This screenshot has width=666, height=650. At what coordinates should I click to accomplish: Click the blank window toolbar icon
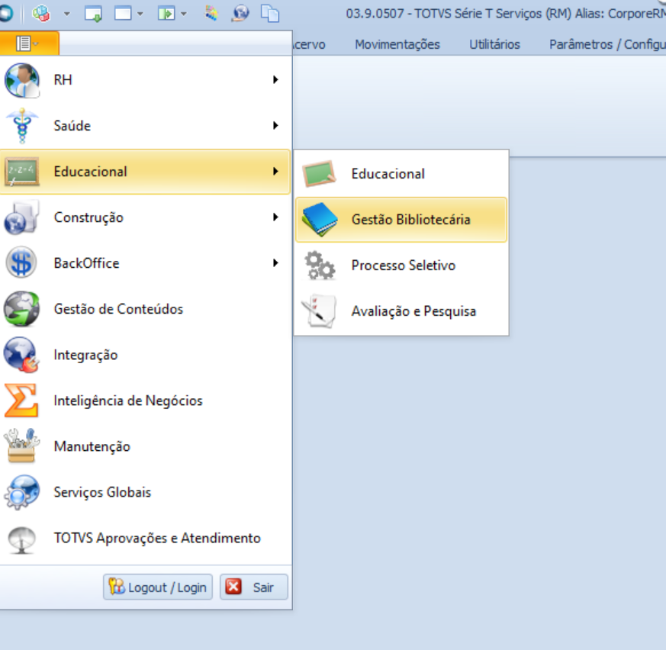click(123, 14)
